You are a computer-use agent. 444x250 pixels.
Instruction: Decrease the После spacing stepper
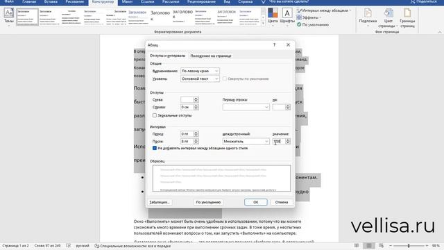click(196, 142)
